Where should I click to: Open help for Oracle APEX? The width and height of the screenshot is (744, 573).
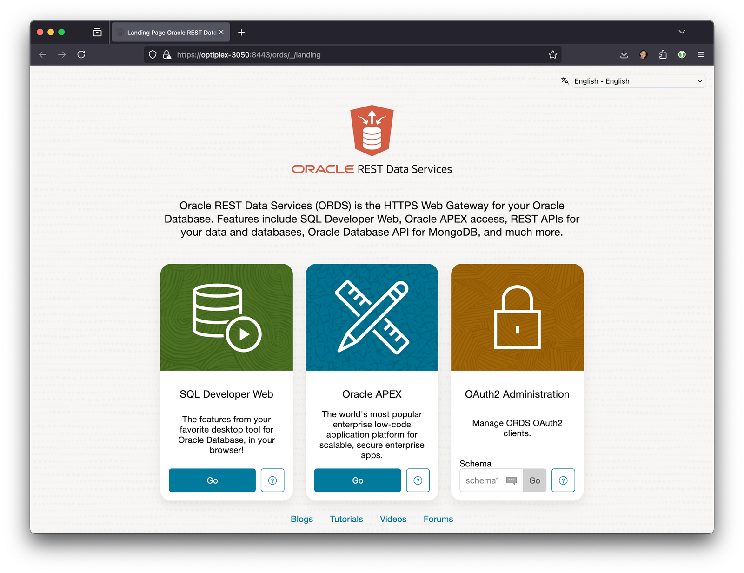tap(418, 480)
